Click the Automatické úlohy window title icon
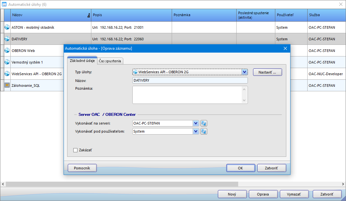 pyautogui.click(x=4, y=5)
